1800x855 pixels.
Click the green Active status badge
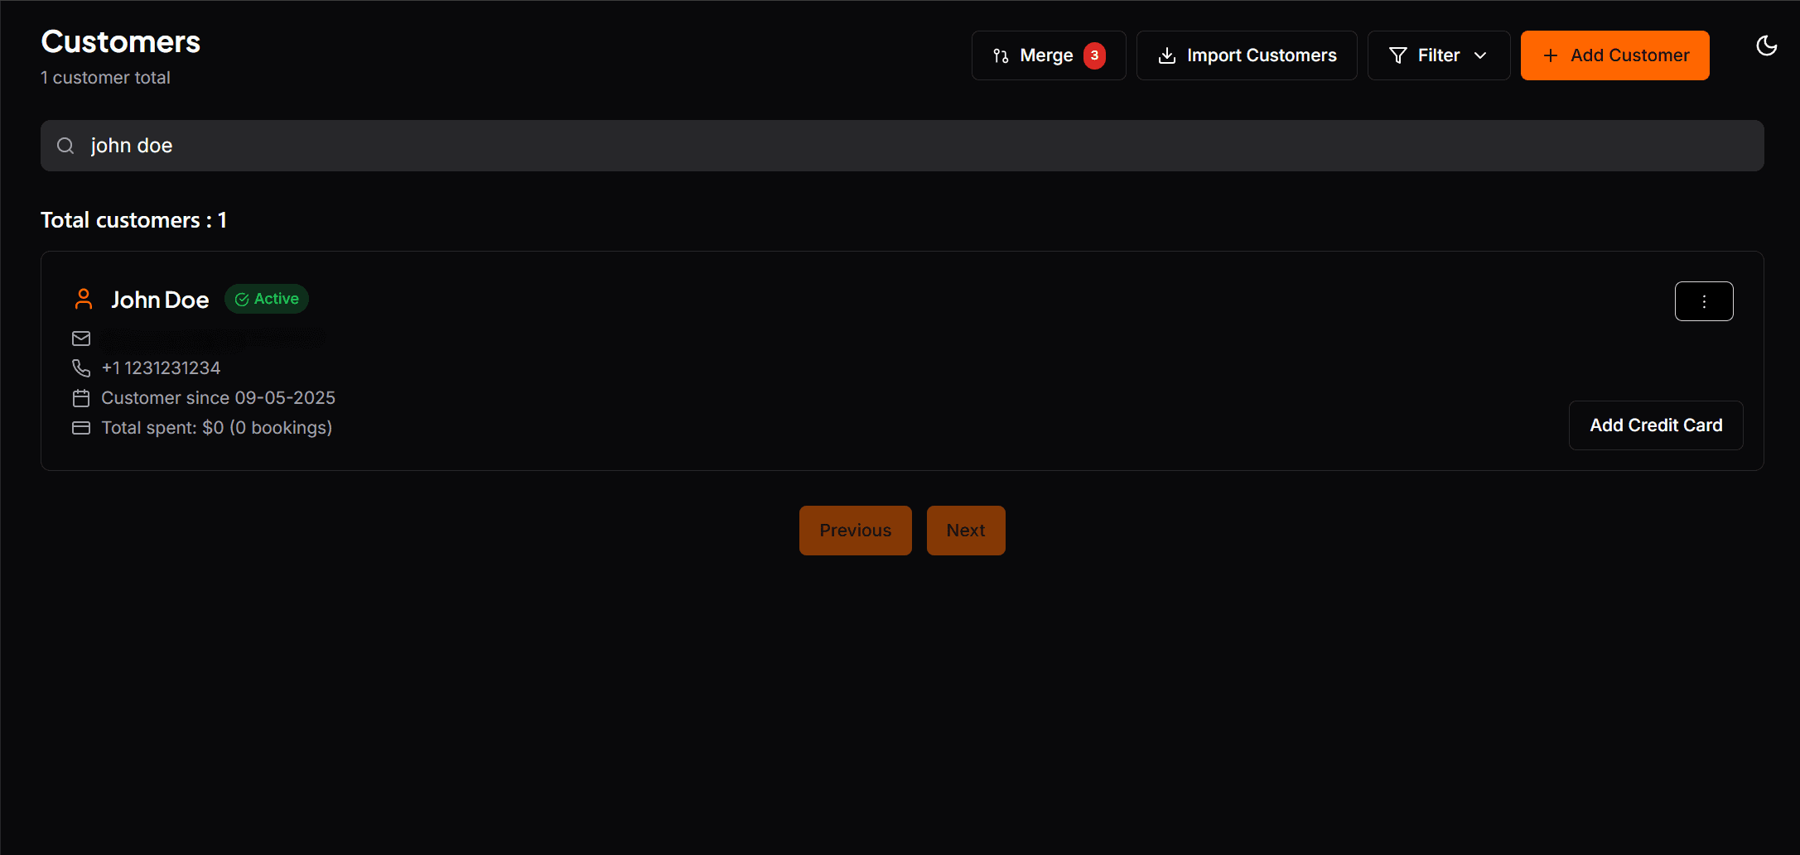266,299
